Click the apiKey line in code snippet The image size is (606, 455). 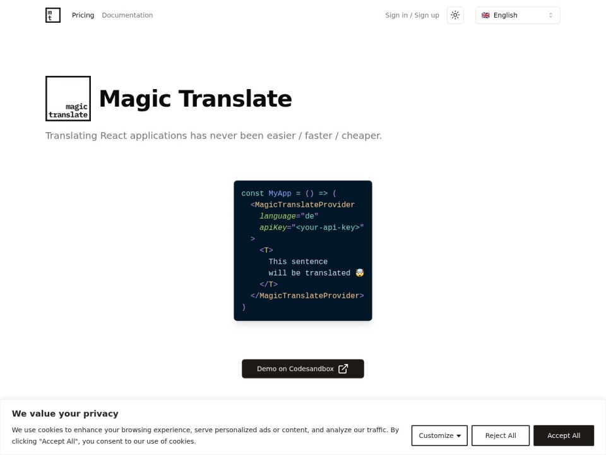tap(311, 227)
